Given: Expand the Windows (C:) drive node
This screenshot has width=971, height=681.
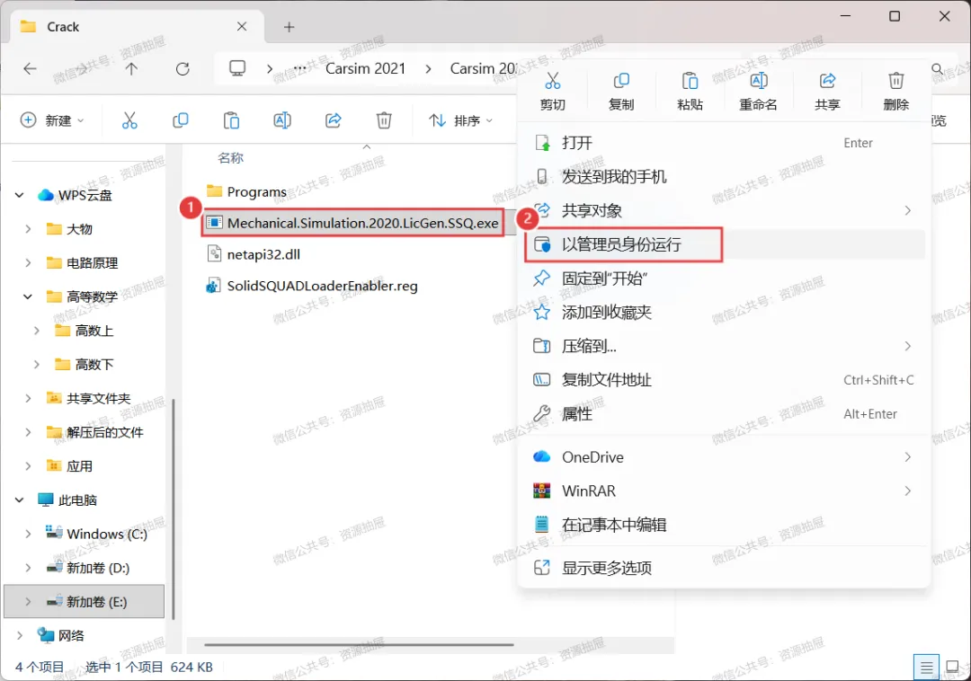Looking at the screenshot, I should (28, 534).
